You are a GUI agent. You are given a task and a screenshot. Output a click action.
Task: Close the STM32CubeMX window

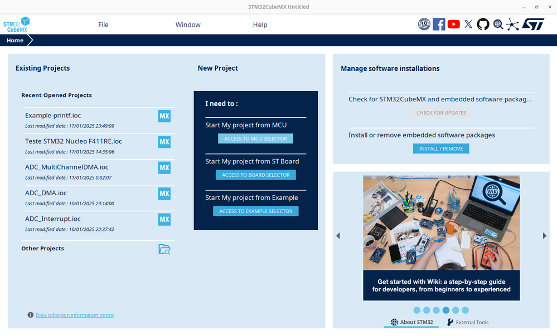click(550, 7)
